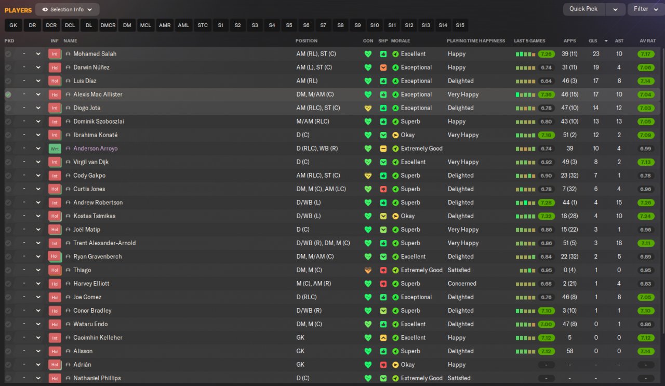Select the AML position slot
Image resolution: width=665 pixels, height=386 pixels.
[183, 25]
